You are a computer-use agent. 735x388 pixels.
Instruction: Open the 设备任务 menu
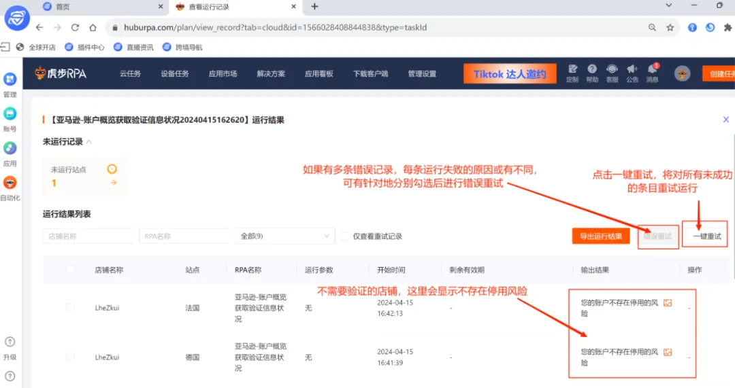click(x=175, y=73)
